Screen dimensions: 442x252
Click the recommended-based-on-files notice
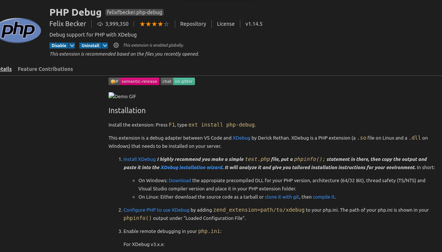coord(124,54)
